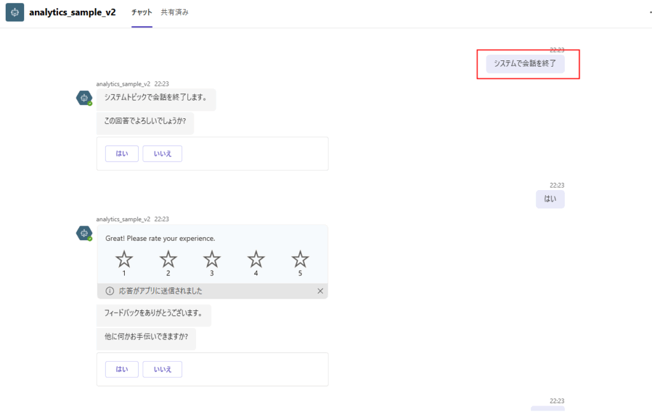Image resolution: width=652 pixels, height=417 pixels.
Task: Rate experience with star 3
Action: (211, 263)
